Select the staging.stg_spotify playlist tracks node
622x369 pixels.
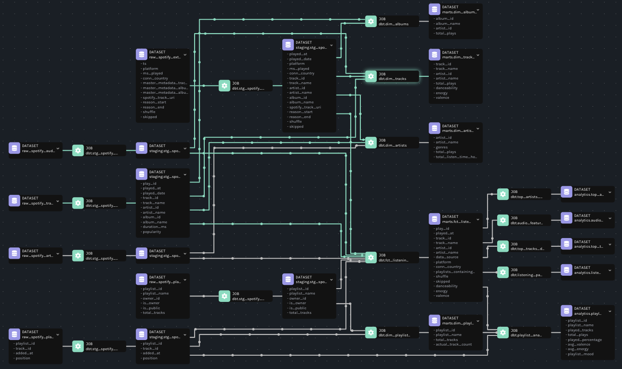coord(163,334)
